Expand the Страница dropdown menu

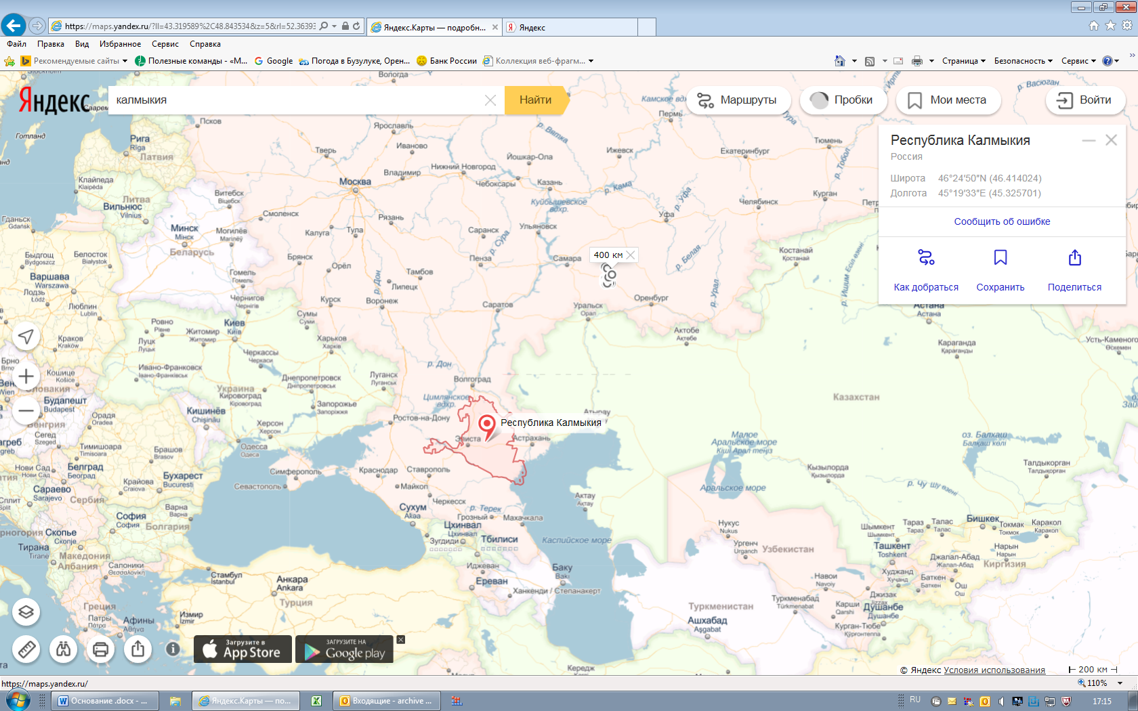(964, 61)
